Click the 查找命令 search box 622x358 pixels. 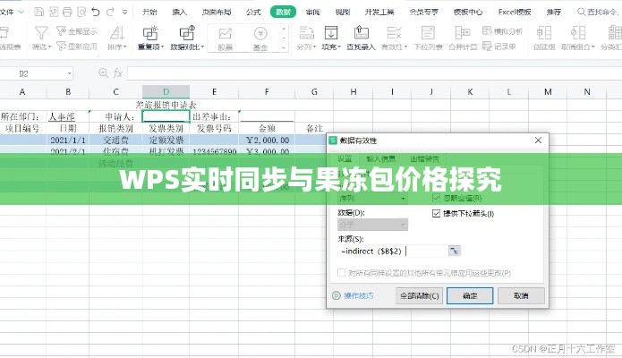(599, 12)
